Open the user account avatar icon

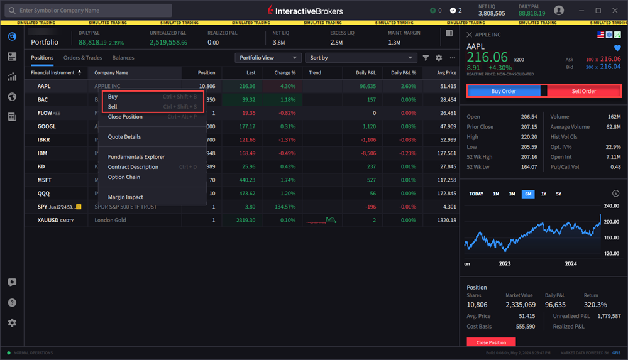559,11
